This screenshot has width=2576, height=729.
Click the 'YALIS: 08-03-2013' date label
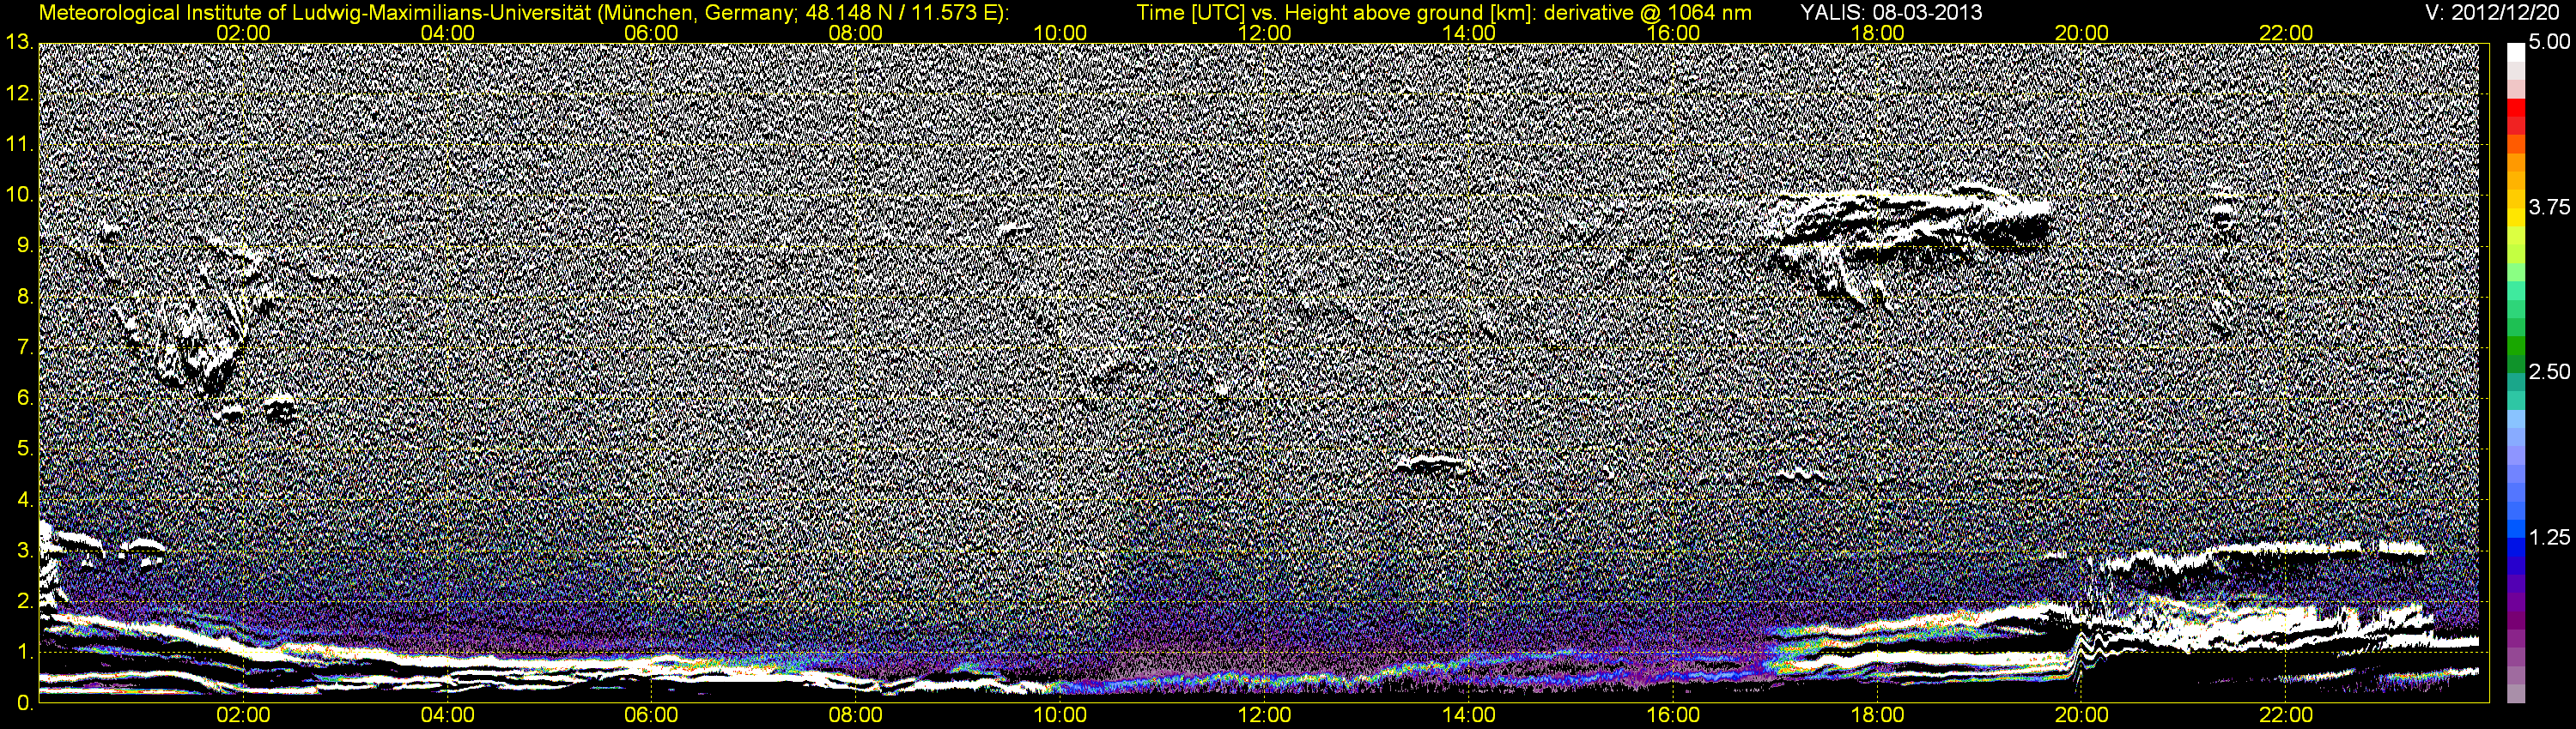click(1891, 14)
